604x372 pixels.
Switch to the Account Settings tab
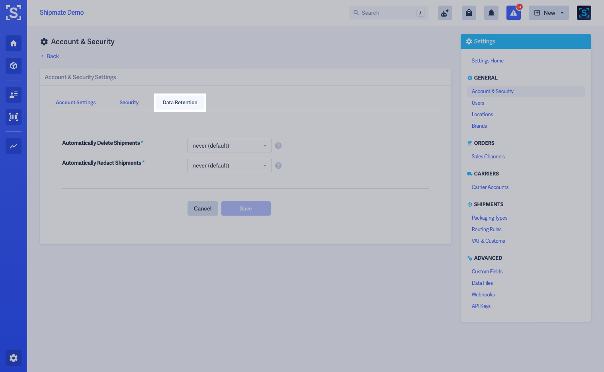(x=76, y=102)
